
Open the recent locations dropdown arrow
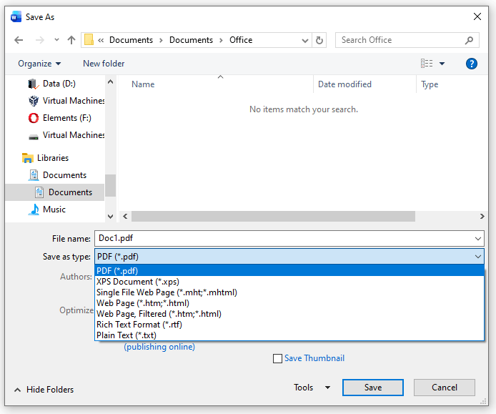click(x=56, y=40)
